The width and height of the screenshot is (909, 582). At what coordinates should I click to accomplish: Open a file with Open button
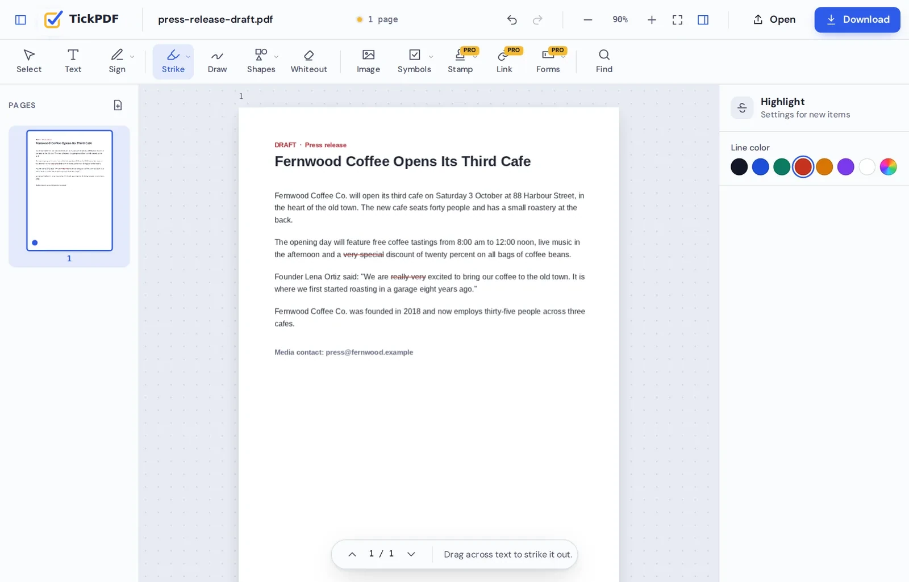tap(774, 20)
